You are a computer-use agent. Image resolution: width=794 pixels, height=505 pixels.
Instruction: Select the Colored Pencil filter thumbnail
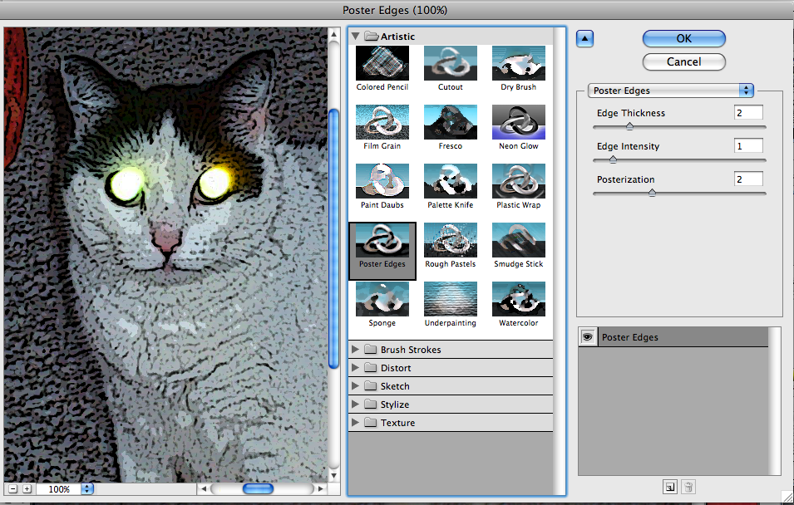point(382,63)
